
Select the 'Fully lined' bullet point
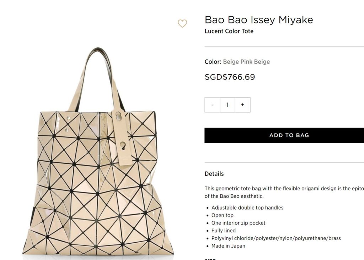coord(223,231)
